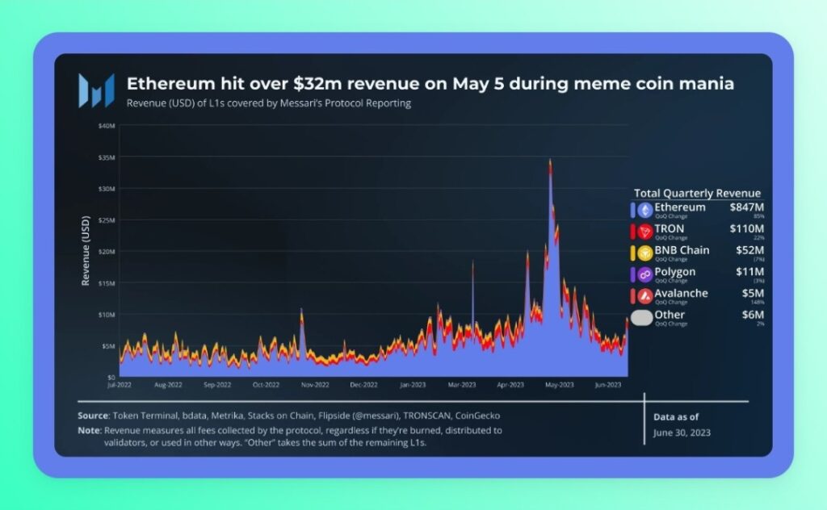
Task: Click the '$0' y-axis label
Action: click(111, 377)
